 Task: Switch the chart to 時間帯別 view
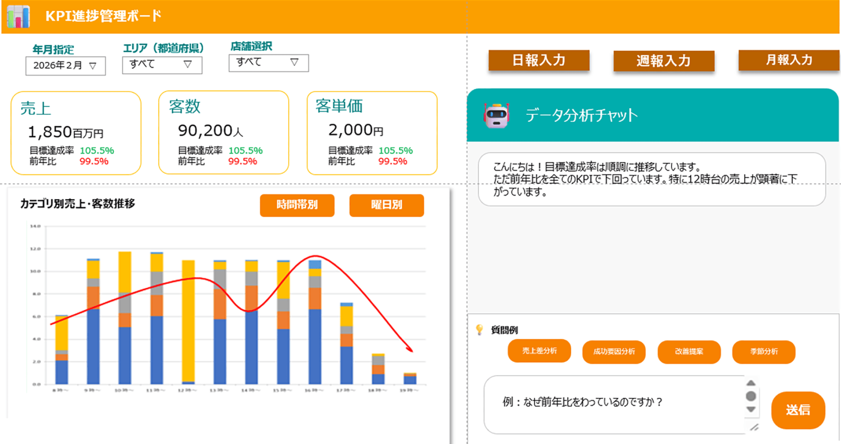(x=297, y=205)
